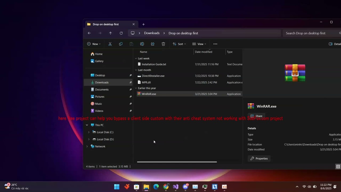Navigate up one folder level

coord(110,33)
